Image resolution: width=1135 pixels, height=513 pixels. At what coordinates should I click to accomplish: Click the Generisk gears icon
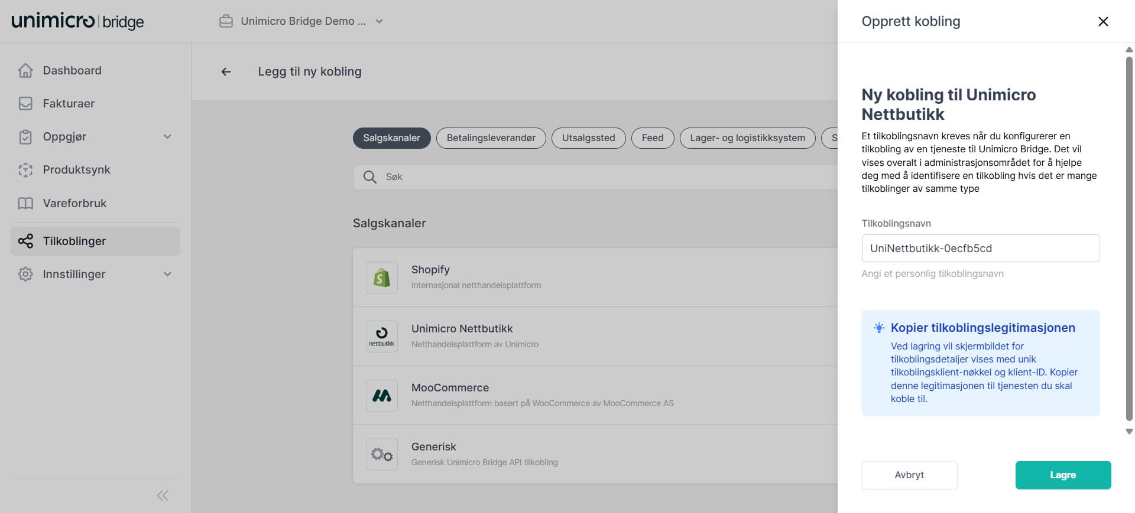click(x=381, y=455)
